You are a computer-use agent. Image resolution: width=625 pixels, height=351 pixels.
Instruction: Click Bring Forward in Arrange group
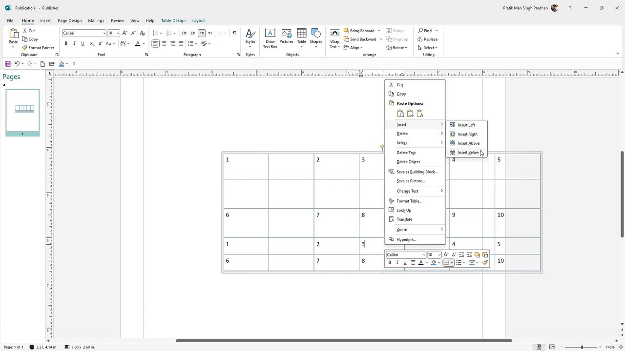tap(359, 31)
